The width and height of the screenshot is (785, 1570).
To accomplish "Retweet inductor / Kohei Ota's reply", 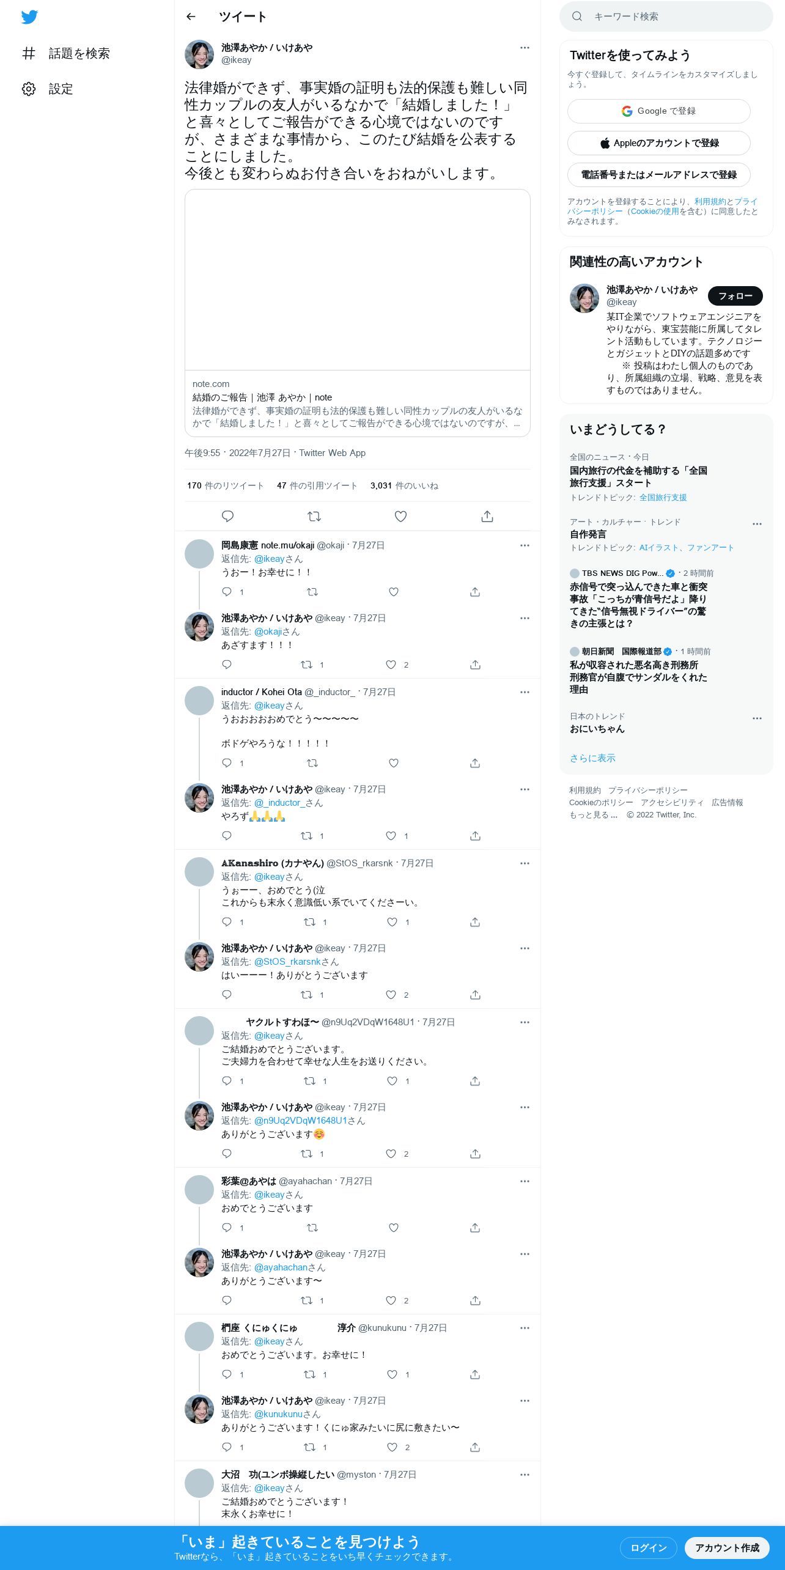I will point(312,763).
